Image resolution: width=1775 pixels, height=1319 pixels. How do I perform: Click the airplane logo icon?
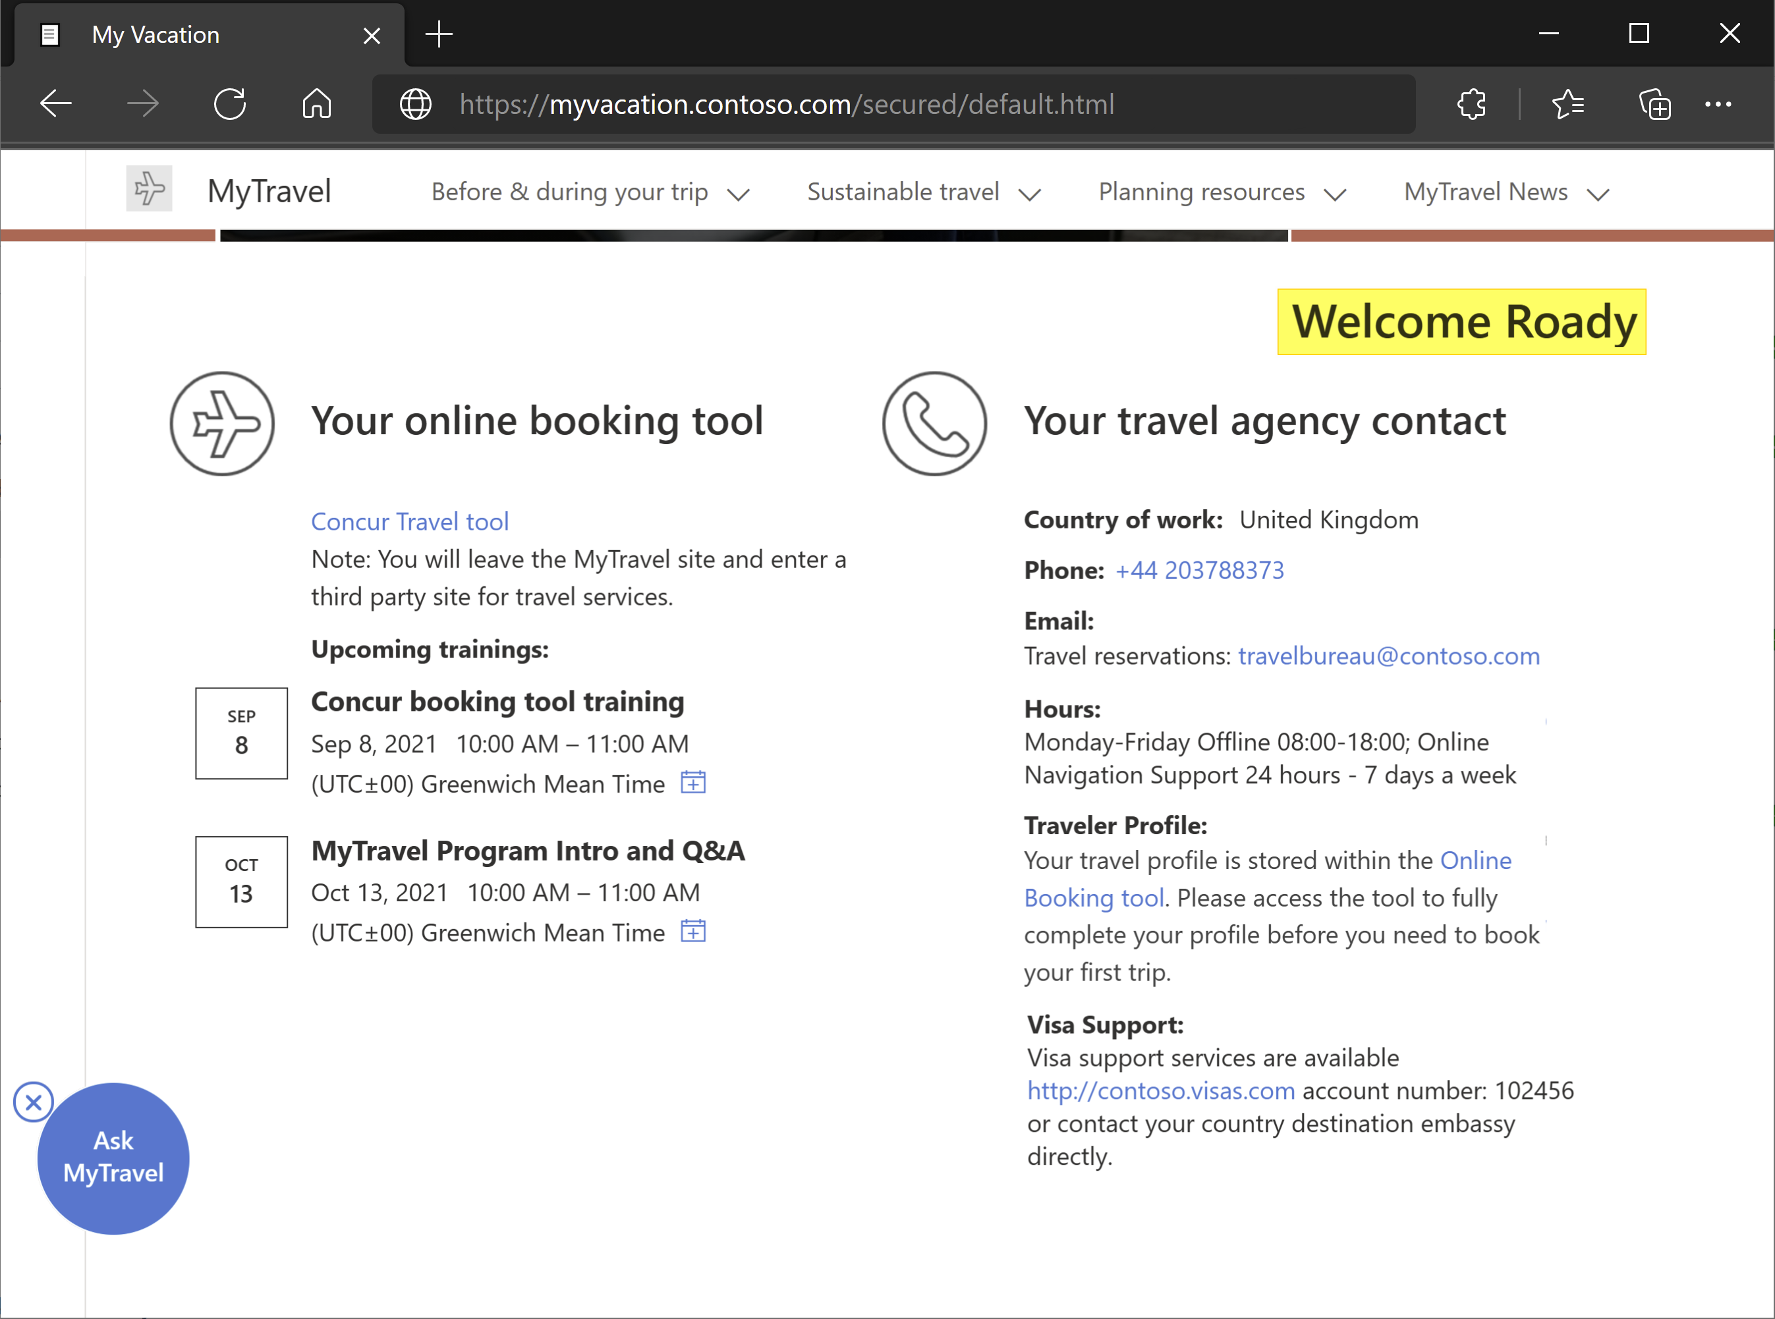[150, 190]
